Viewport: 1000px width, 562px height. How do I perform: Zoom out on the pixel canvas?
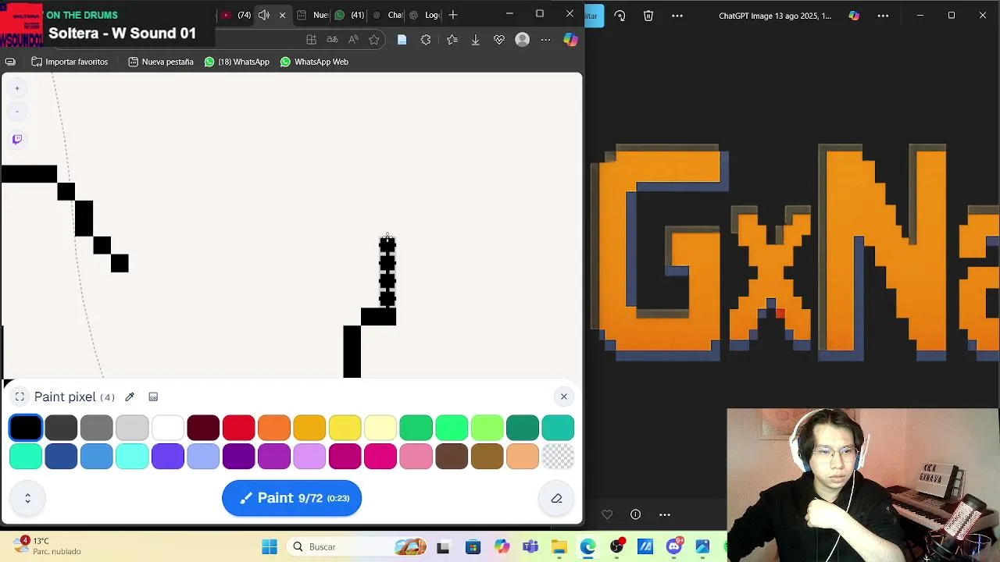coord(17,112)
